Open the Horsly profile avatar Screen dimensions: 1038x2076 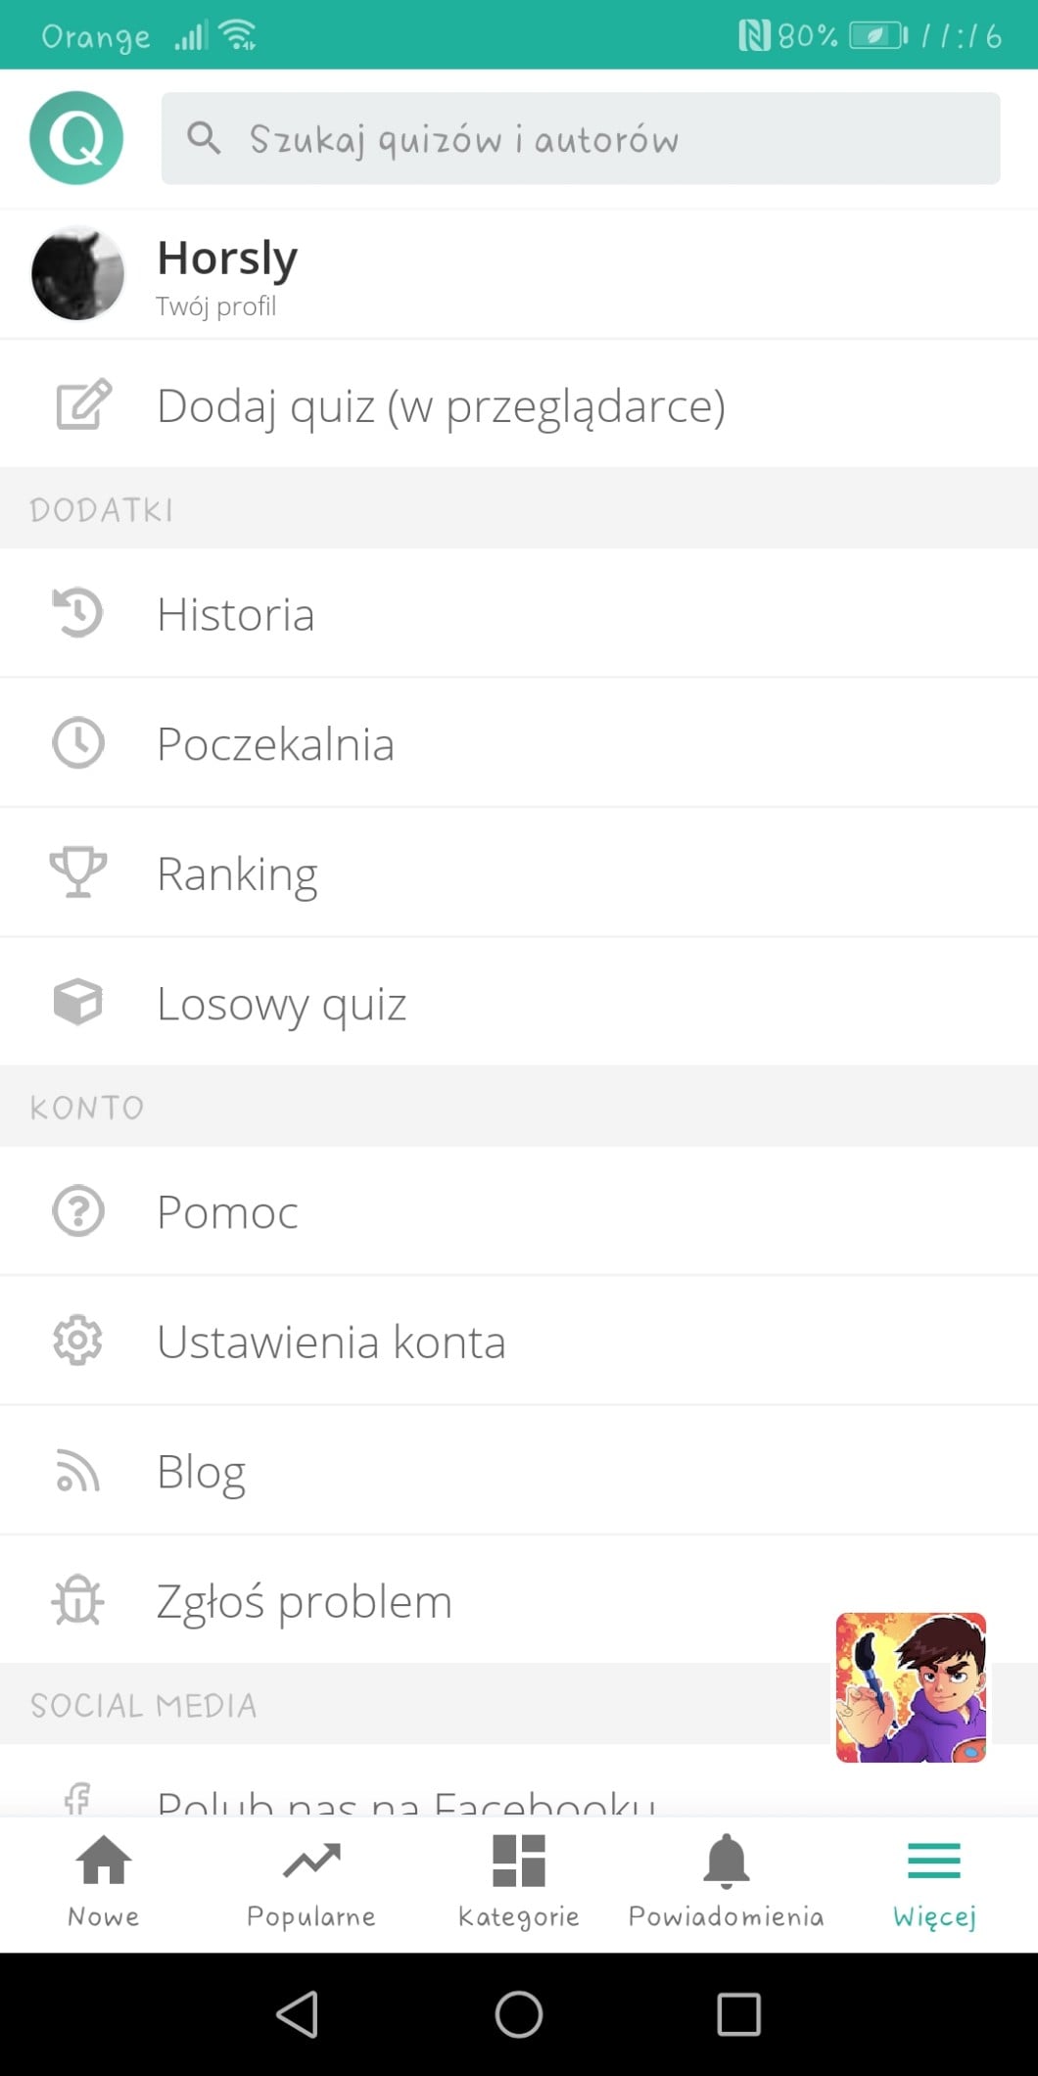tap(78, 274)
